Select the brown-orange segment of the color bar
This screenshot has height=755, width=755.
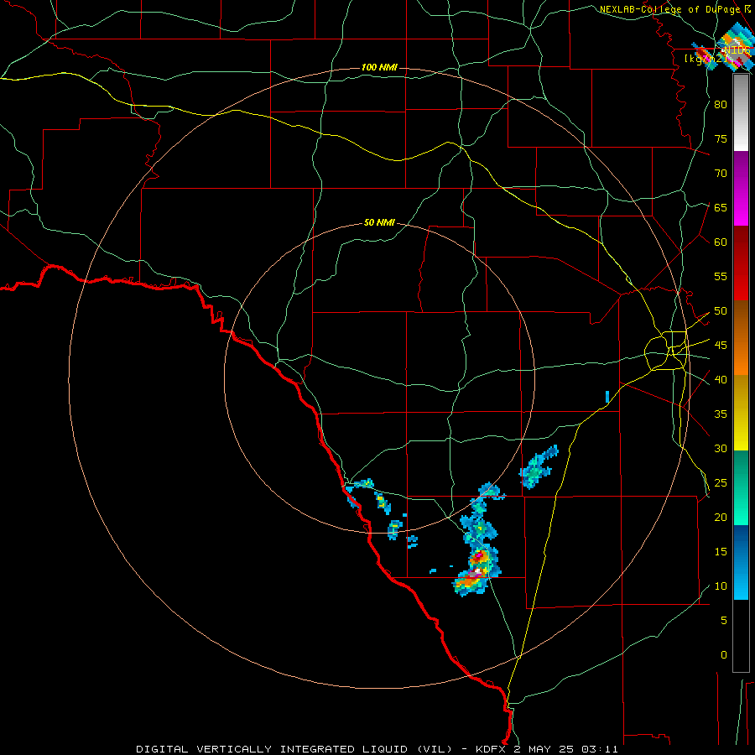tap(741, 338)
